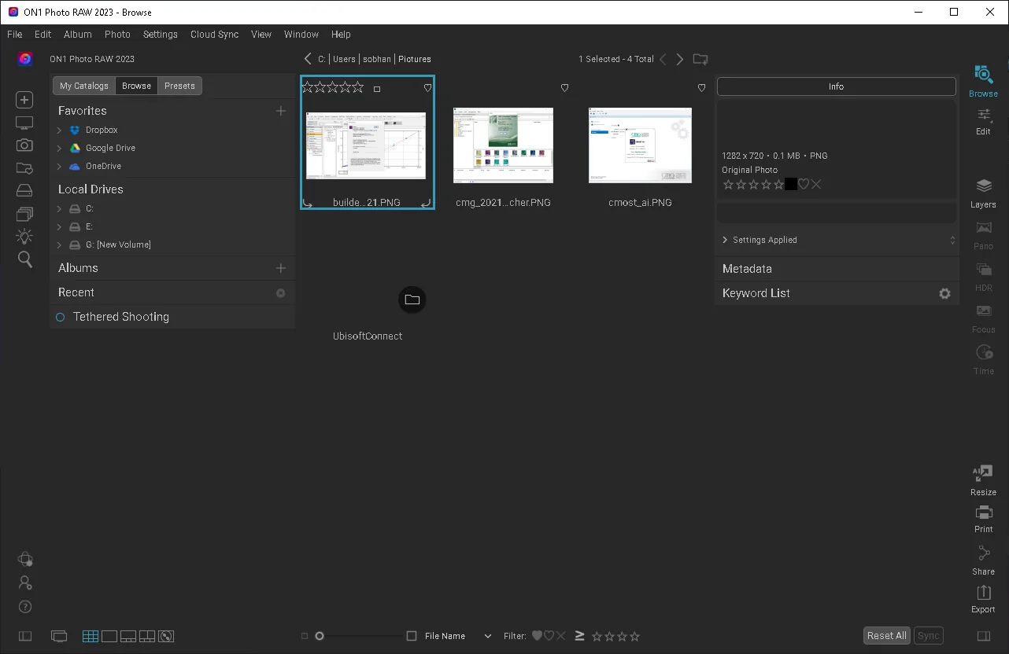Viewport: 1009px width, 654px height.
Task: Click the Info button
Action: coord(836,86)
